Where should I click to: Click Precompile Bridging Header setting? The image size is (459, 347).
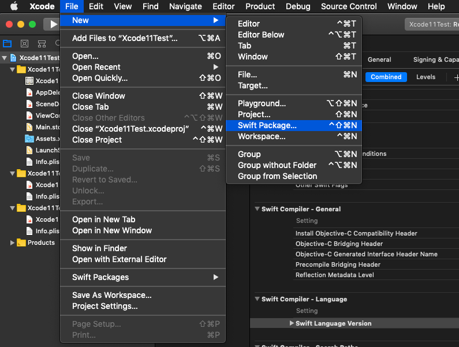tap(338, 264)
